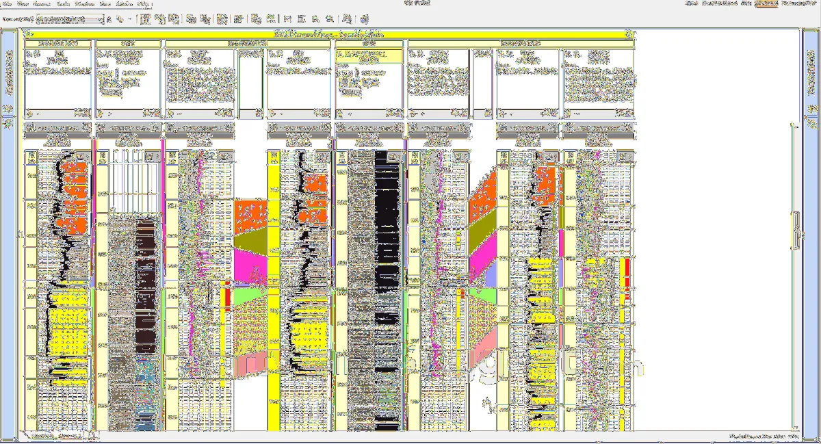Image resolution: width=821 pixels, height=444 pixels.
Task: Click the star icon on the right sidebar
Action: (811, 125)
